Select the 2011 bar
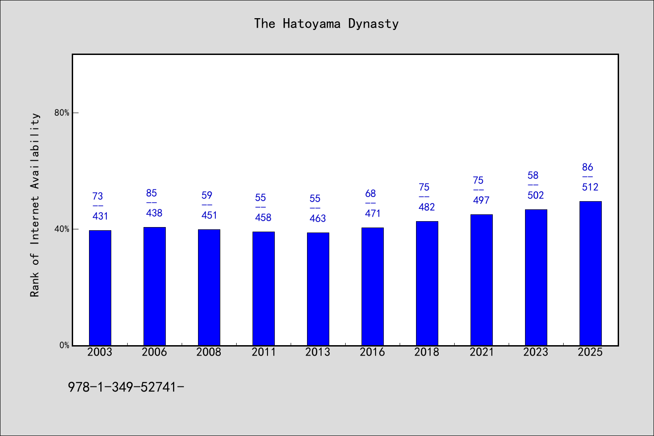This screenshot has height=436, width=654. click(263, 288)
